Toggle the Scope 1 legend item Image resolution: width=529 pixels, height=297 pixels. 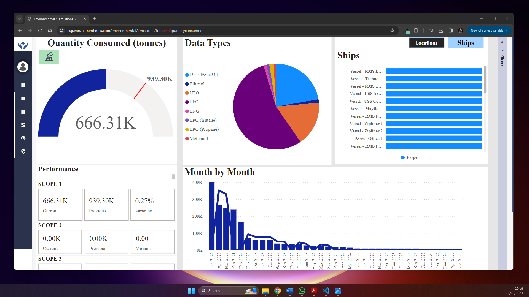pyautogui.click(x=411, y=157)
